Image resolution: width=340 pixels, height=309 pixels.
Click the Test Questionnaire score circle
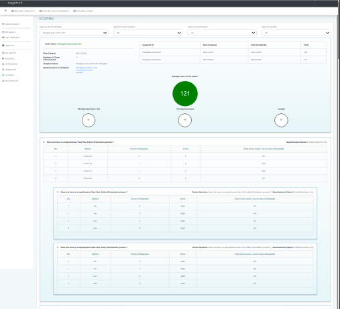185,120
